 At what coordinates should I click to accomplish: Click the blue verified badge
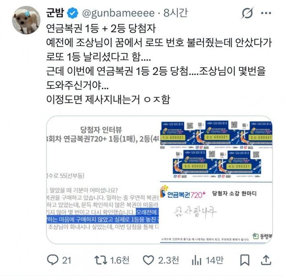[x=73, y=13]
